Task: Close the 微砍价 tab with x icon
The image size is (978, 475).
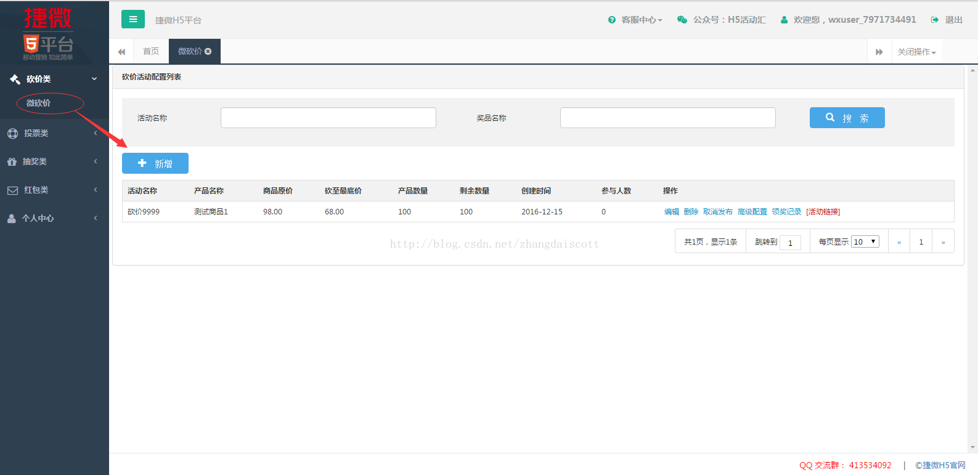Action: tap(208, 51)
